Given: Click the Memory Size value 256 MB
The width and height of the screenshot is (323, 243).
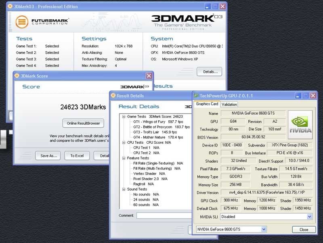Looking at the screenshot, I should pyautogui.click(x=236, y=184).
